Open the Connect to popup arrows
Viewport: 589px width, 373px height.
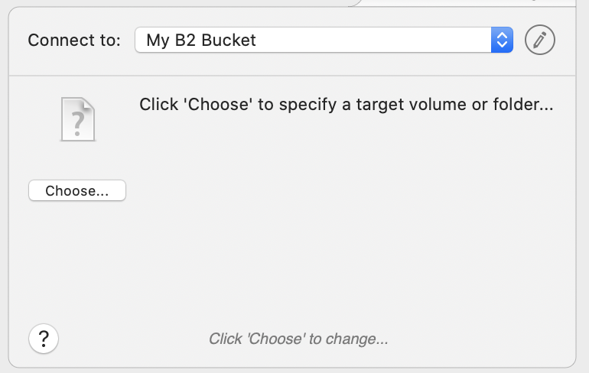pyautogui.click(x=502, y=40)
